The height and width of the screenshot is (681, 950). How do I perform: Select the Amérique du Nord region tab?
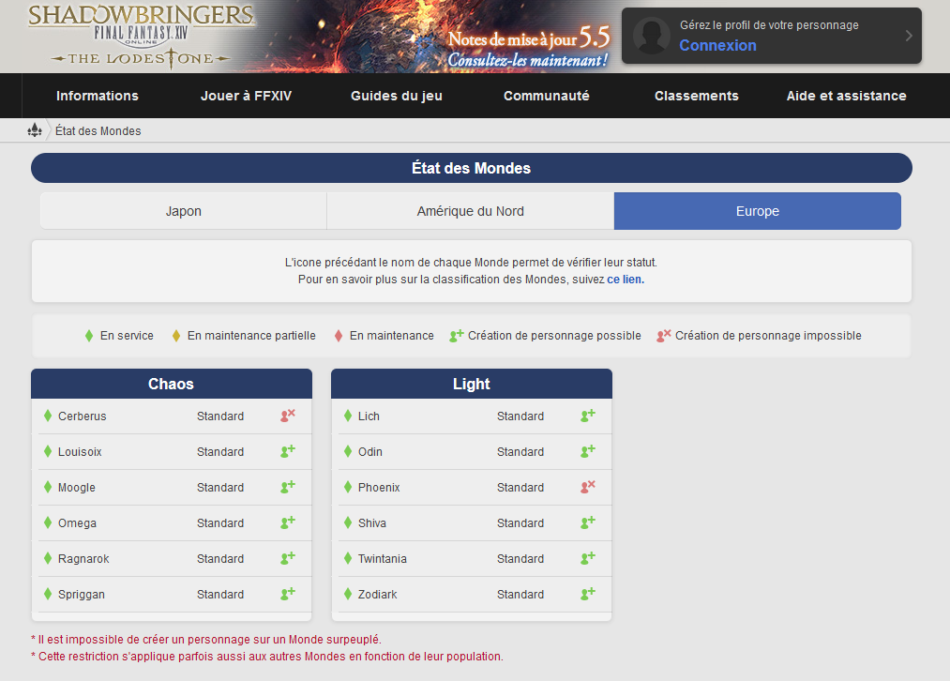470,210
